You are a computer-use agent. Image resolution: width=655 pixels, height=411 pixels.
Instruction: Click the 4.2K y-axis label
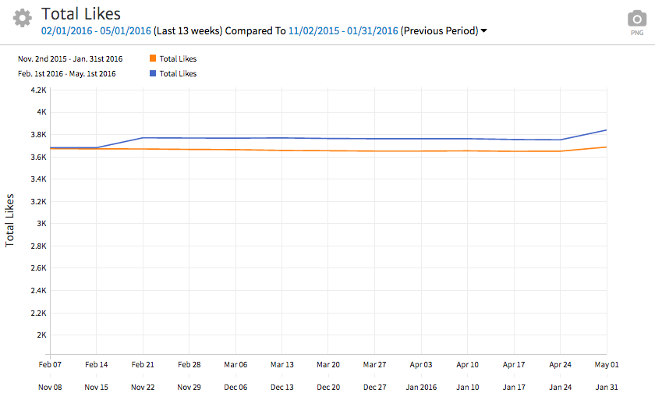pos(37,90)
